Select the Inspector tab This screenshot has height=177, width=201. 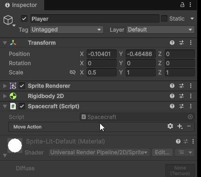22,5
